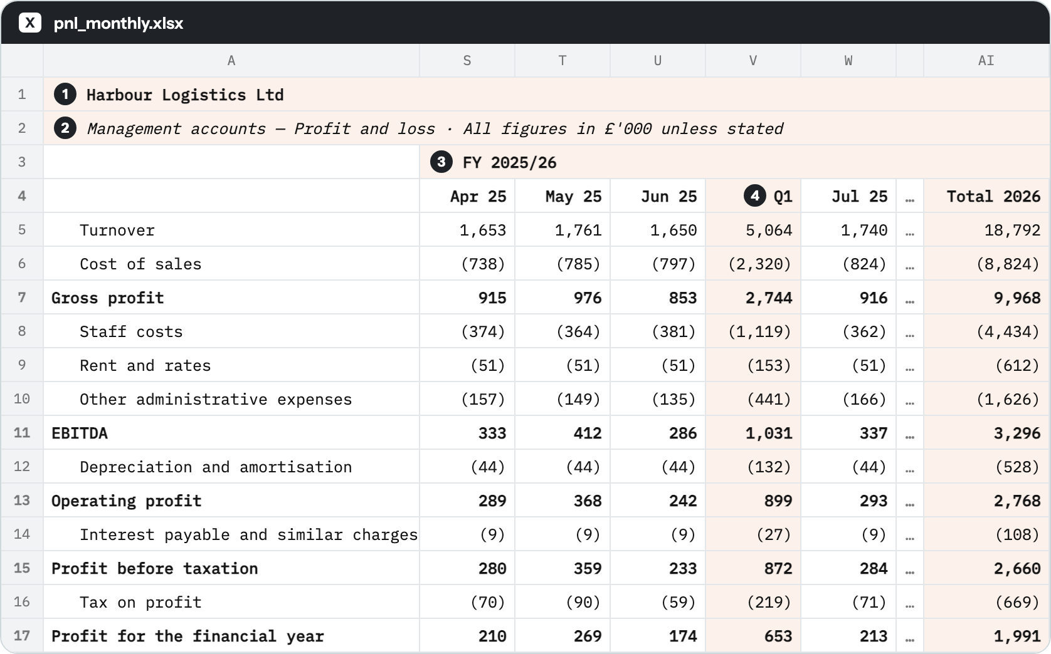Screen dimensions: 1051x654
Task: Click final profit total 1,991
Action: click(1017, 636)
